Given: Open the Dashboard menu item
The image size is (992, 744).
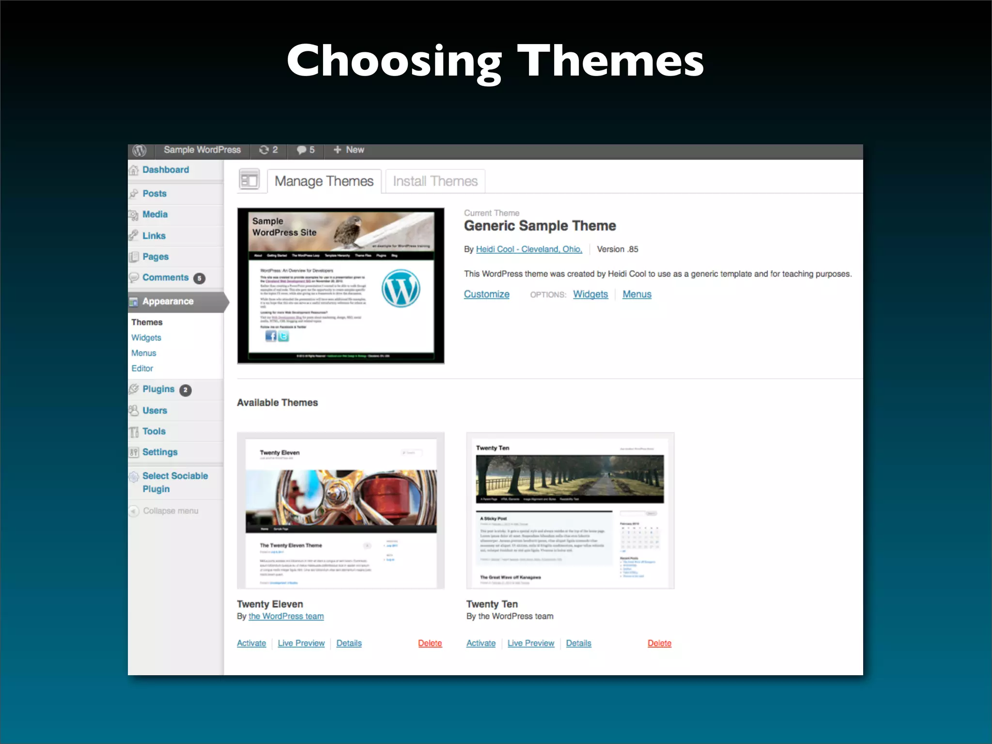Looking at the screenshot, I should click(166, 170).
